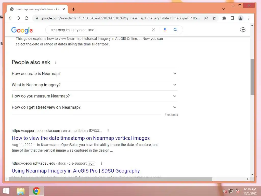The width and height of the screenshot is (261, 196).
Task: Go to Google homepage via logo
Action: [x=22, y=30]
